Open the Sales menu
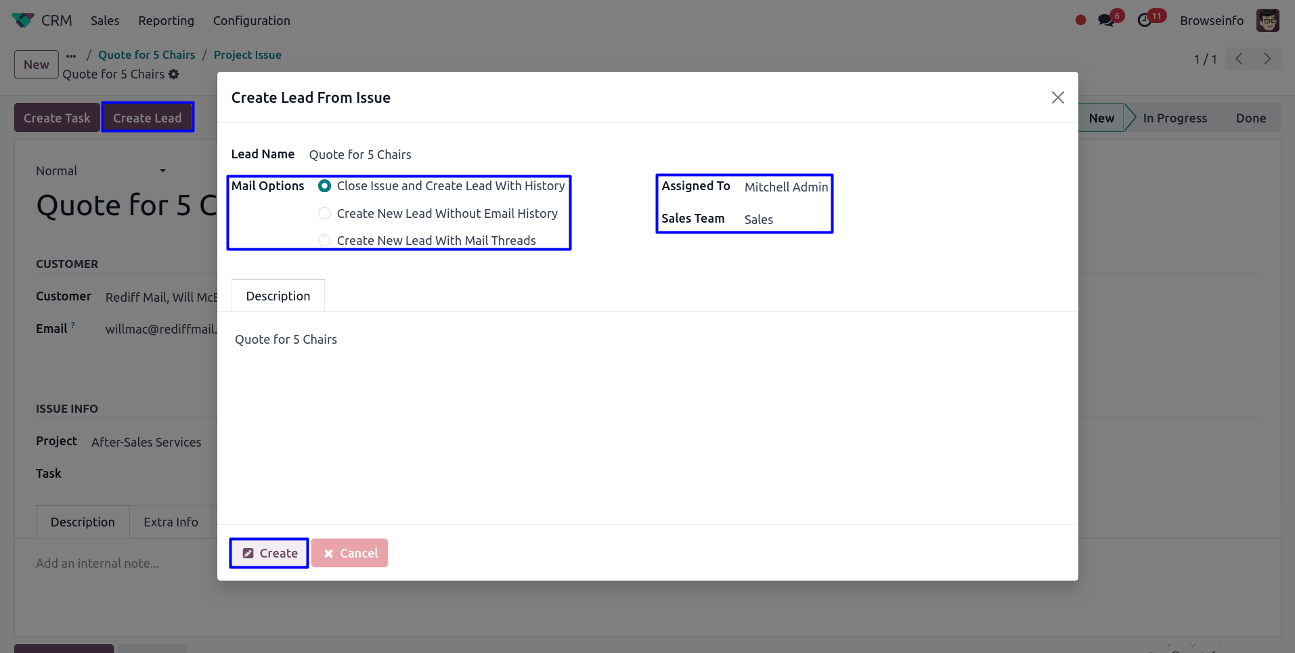 (x=105, y=20)
